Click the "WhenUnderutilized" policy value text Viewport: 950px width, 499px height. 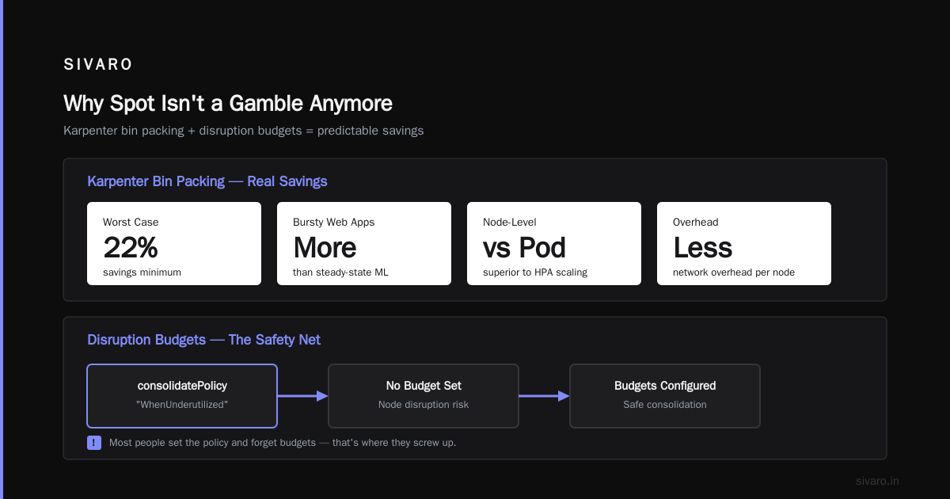tap(182, 405)
